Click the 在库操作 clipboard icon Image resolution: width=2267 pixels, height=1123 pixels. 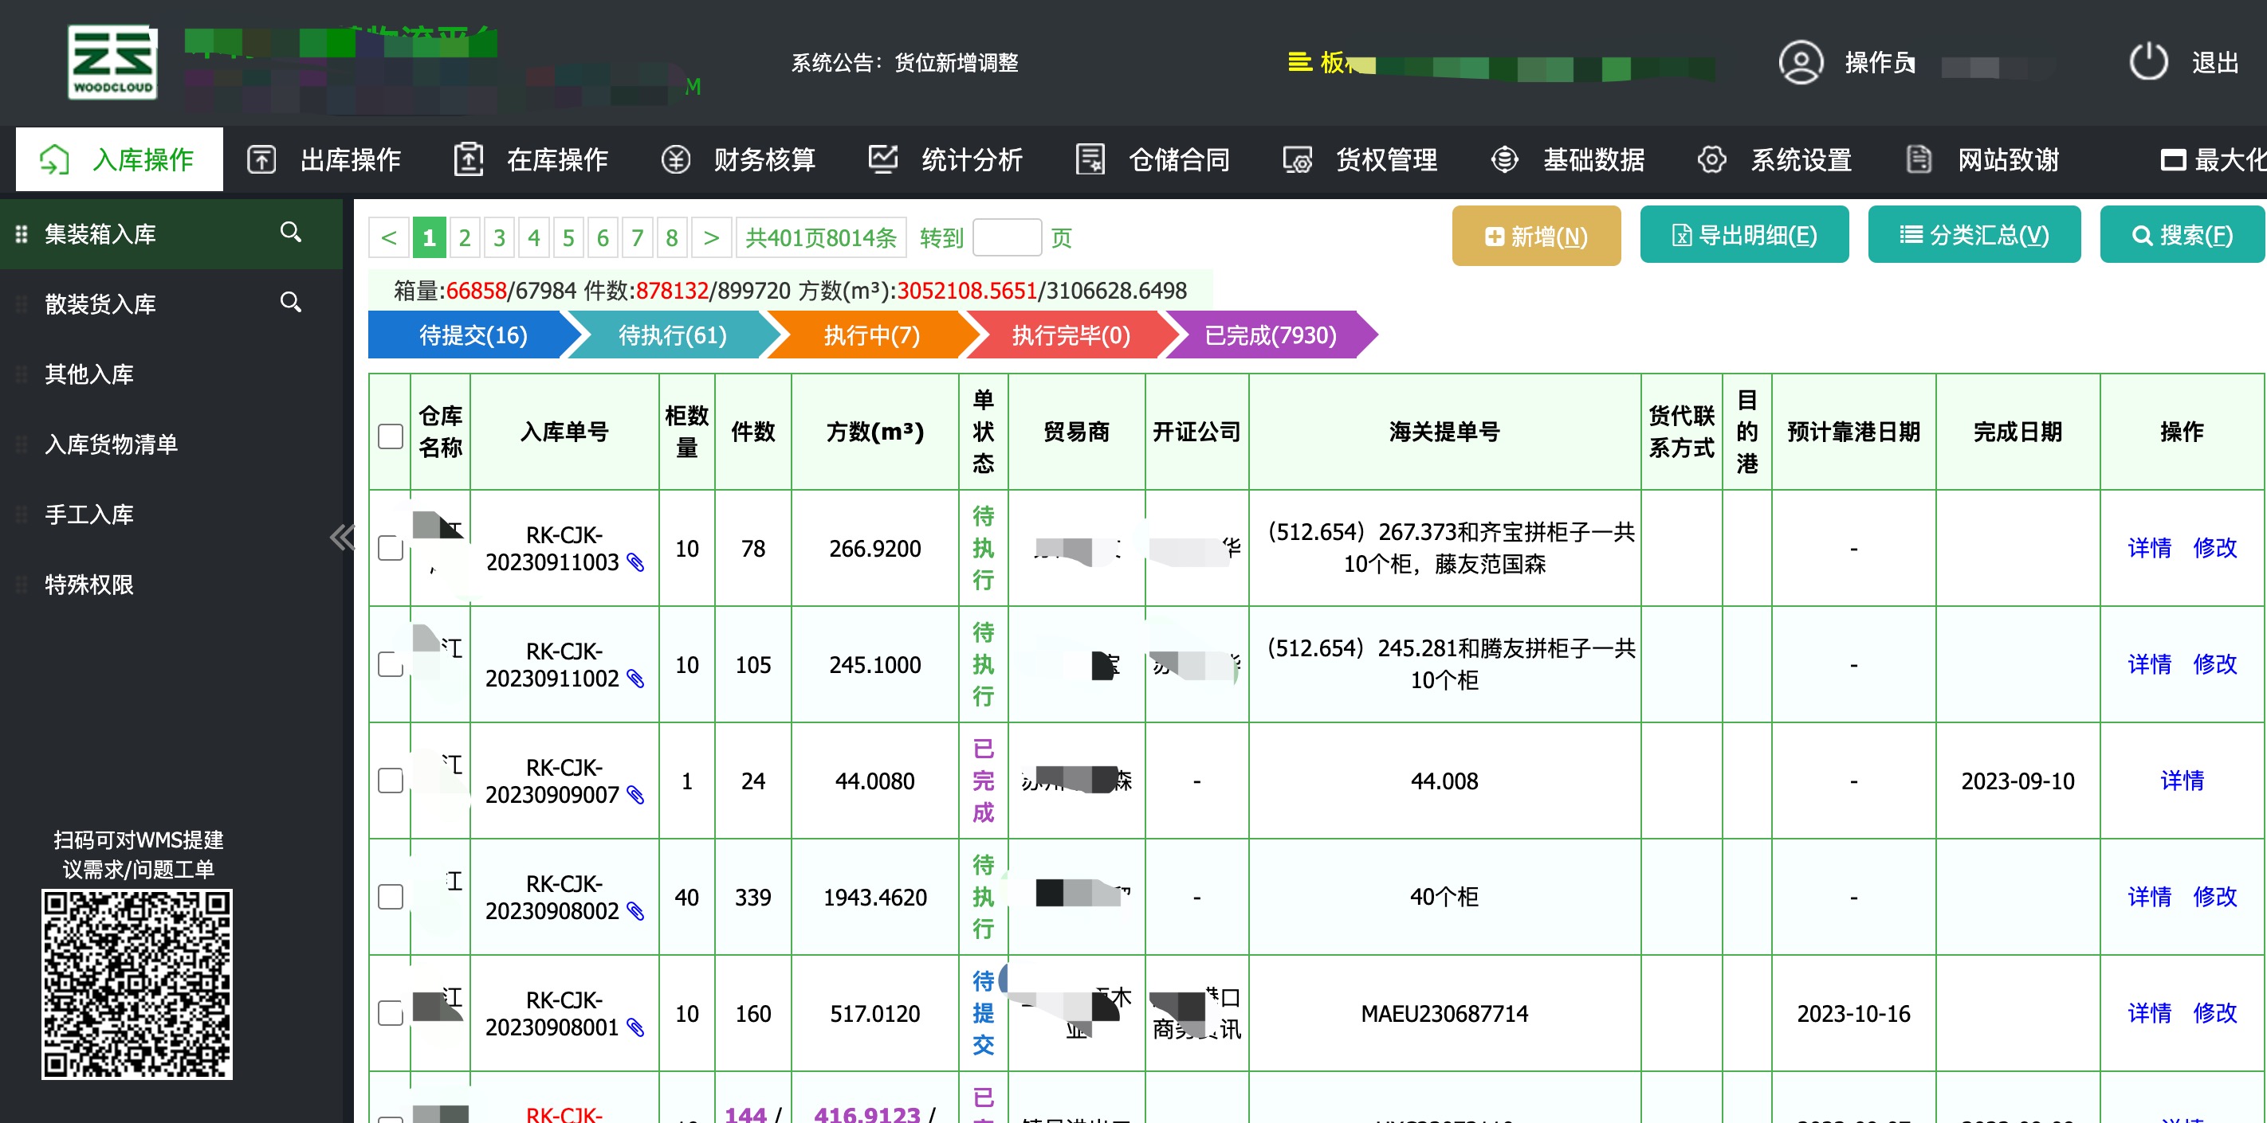468,160
